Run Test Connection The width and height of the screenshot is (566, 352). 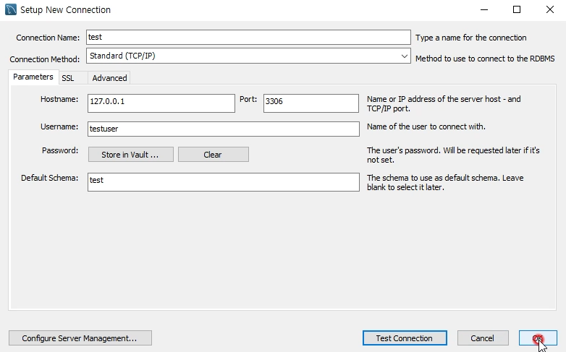[x=405, y=338]
